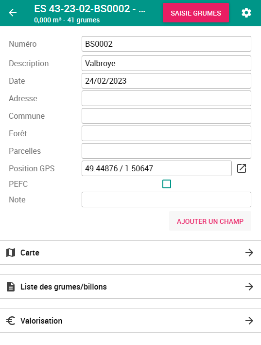Image resolution: width=261 pixels, height=345 pixels.
Task: Open settings gear in header
Action: coord(246,13)
